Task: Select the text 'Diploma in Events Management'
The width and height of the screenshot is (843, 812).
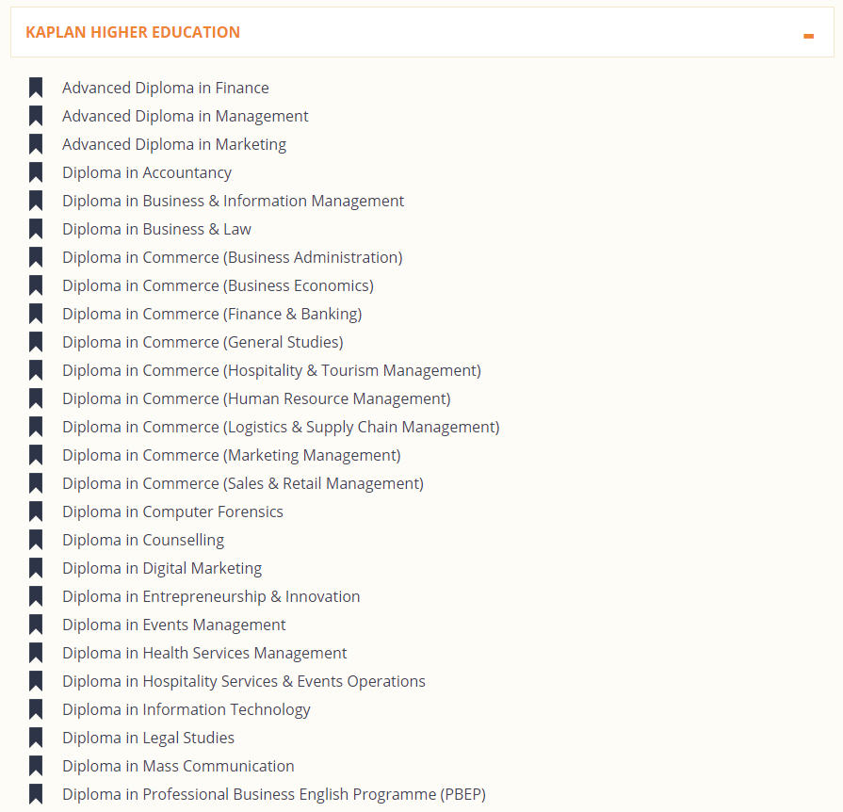Action: [x=173, y=625]
